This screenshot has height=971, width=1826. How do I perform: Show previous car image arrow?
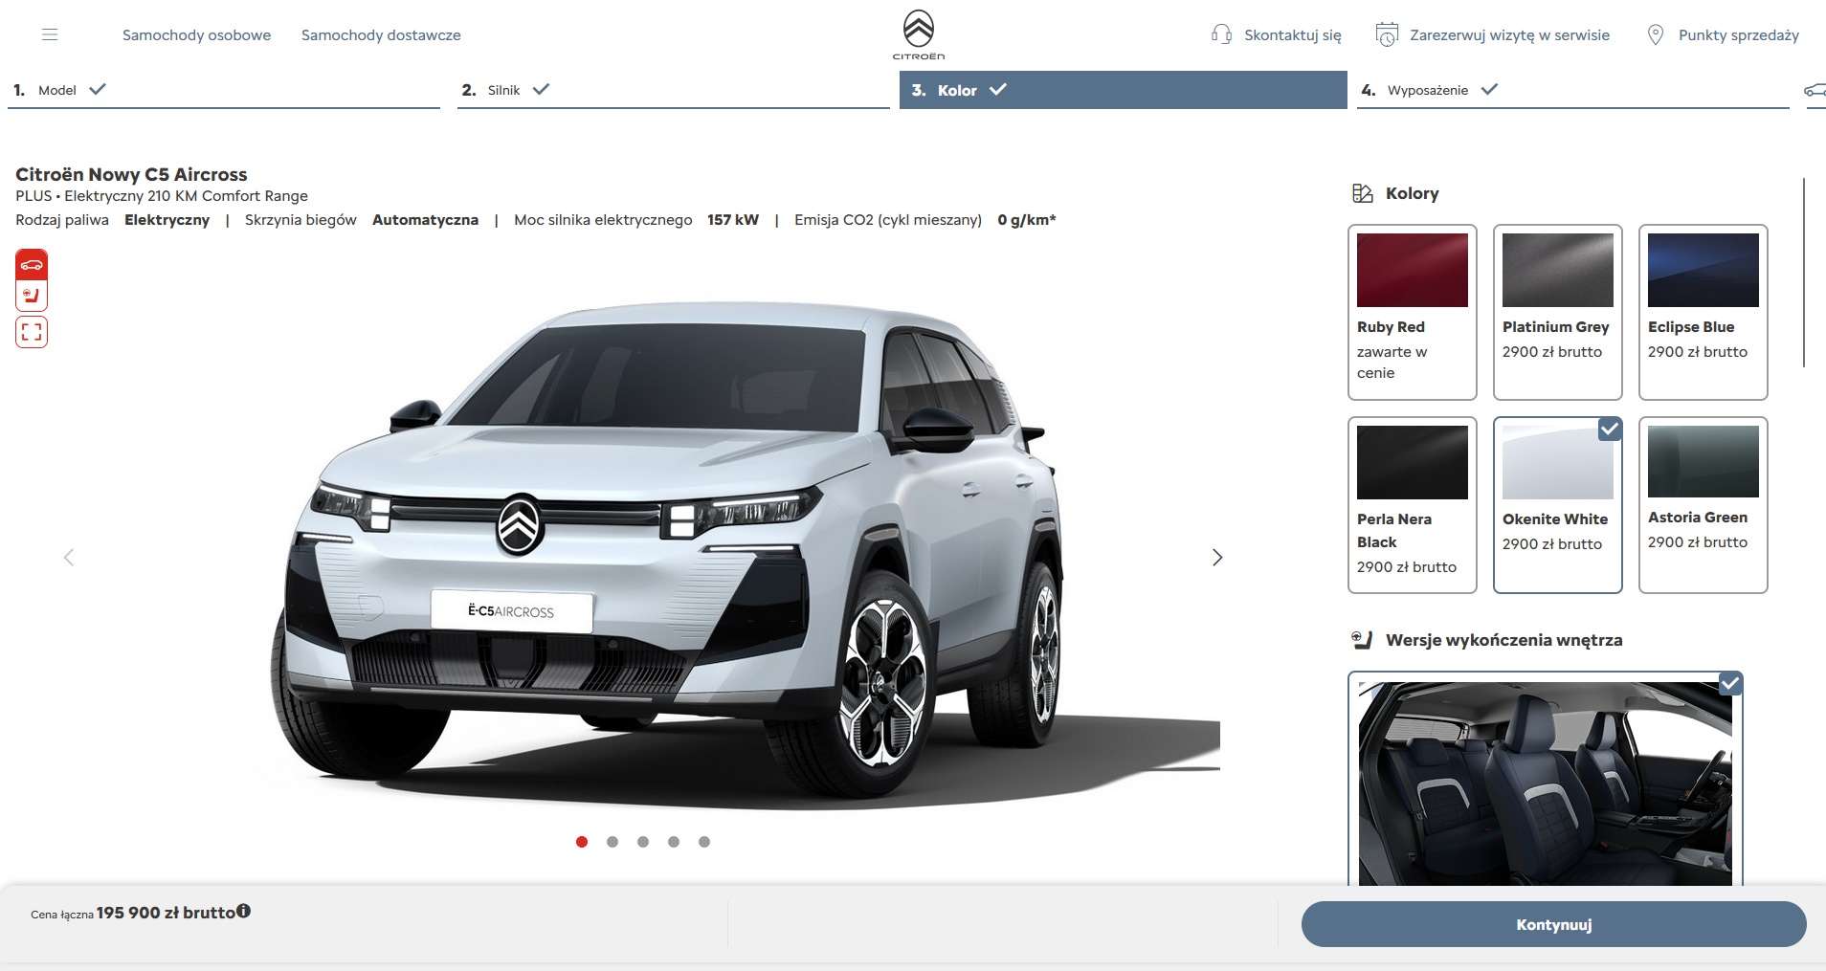click(69, 557)
